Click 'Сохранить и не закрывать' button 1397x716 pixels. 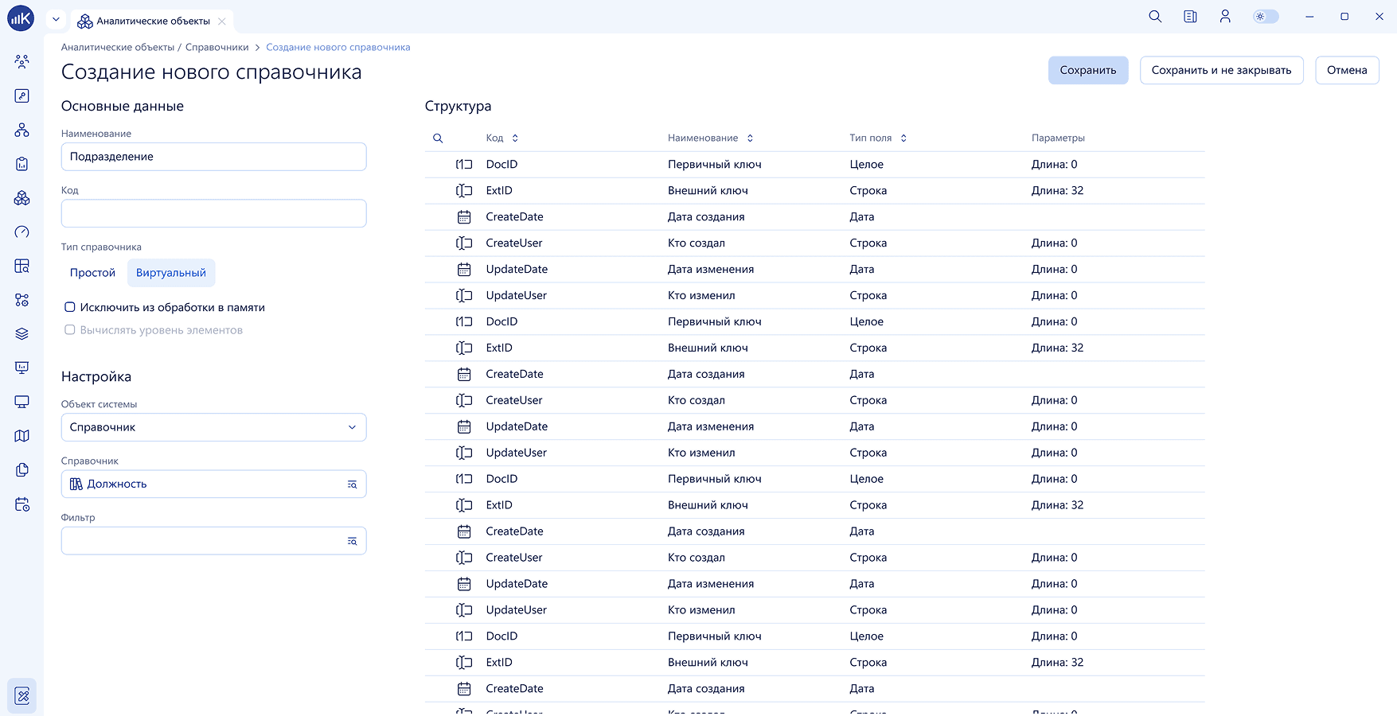tap(1221, 70)
